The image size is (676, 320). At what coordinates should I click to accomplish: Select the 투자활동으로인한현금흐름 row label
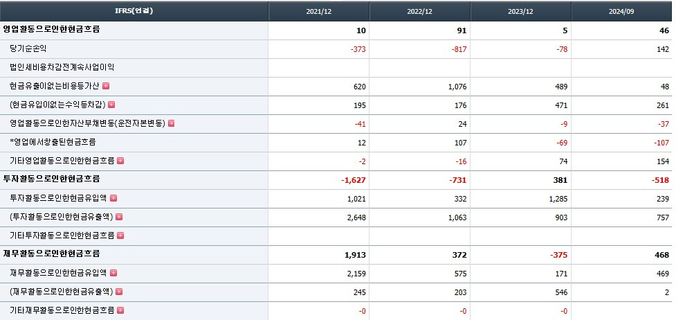51,179
